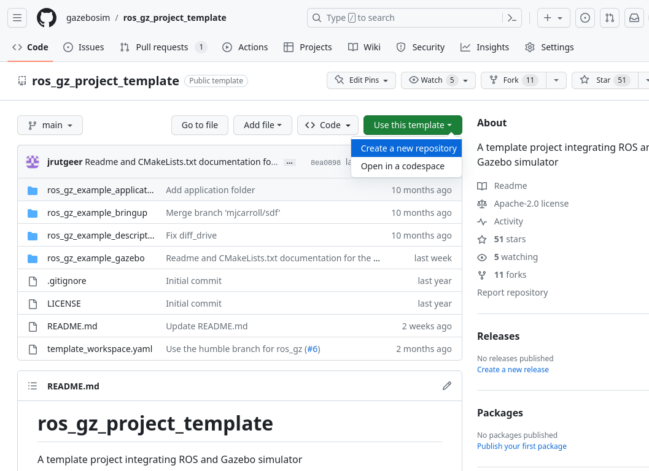Click the GitHub octocat logo
This screenshot has height=471, width=649.
click(47, 18)
